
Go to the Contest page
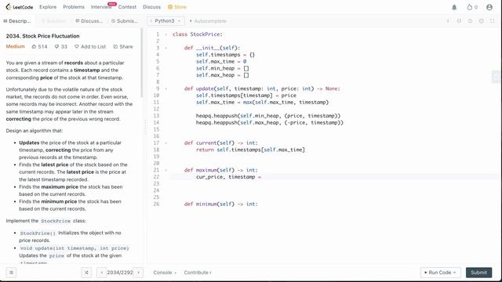(127, 7)
